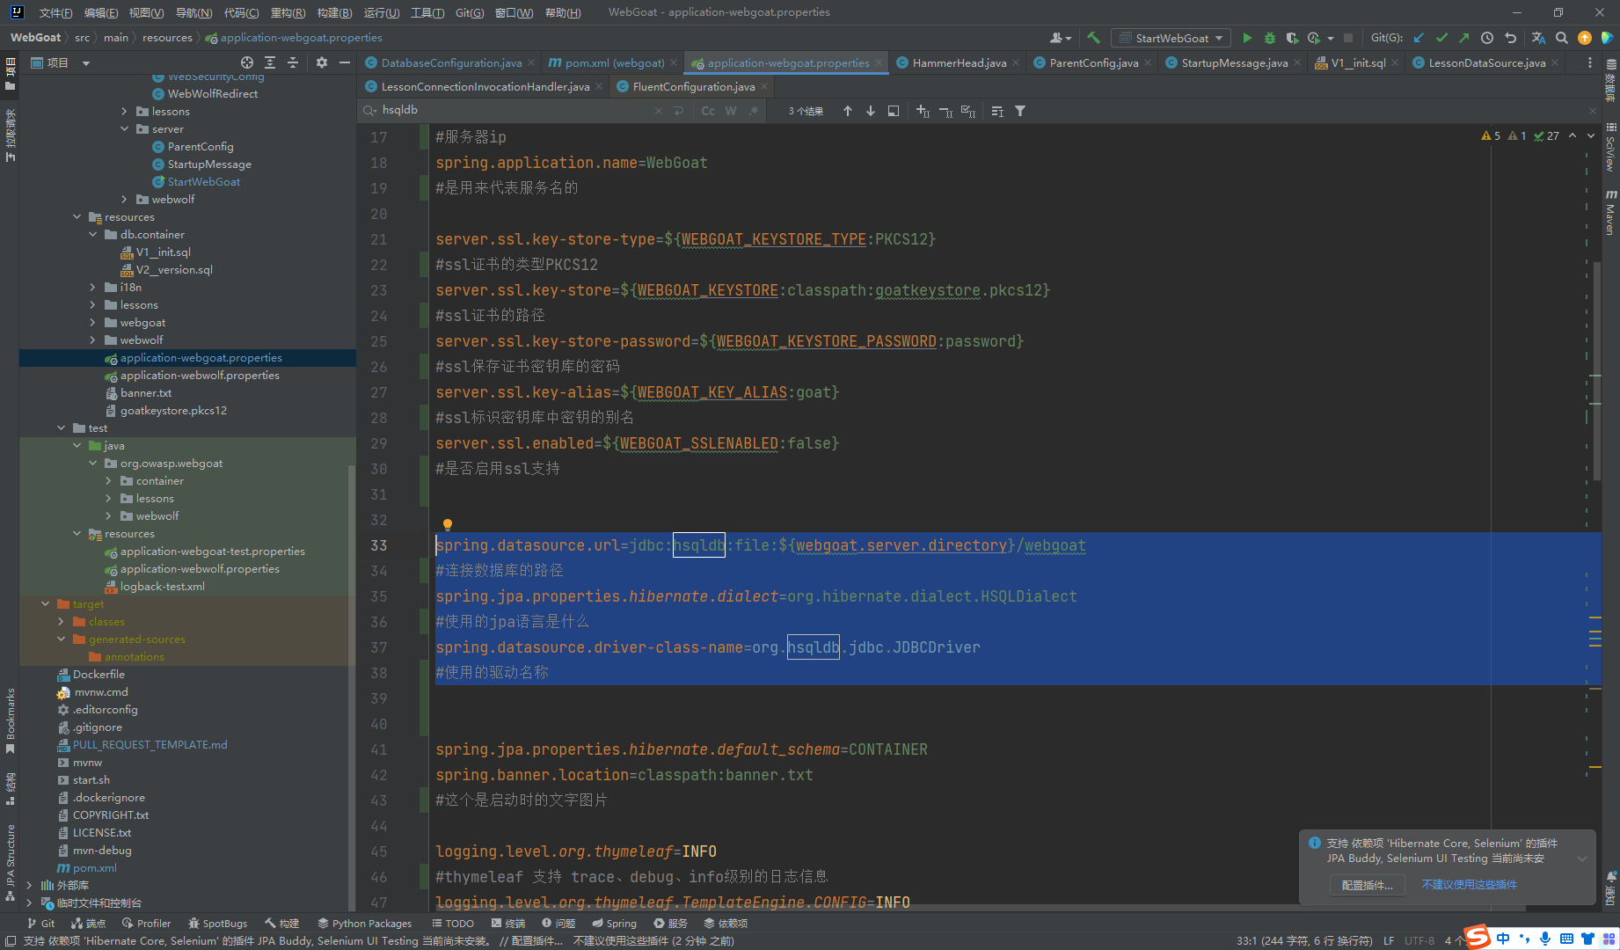Open Search Everywhere magnifier icon
This screenshot has width=1620, height=950.
(1561, 38)
